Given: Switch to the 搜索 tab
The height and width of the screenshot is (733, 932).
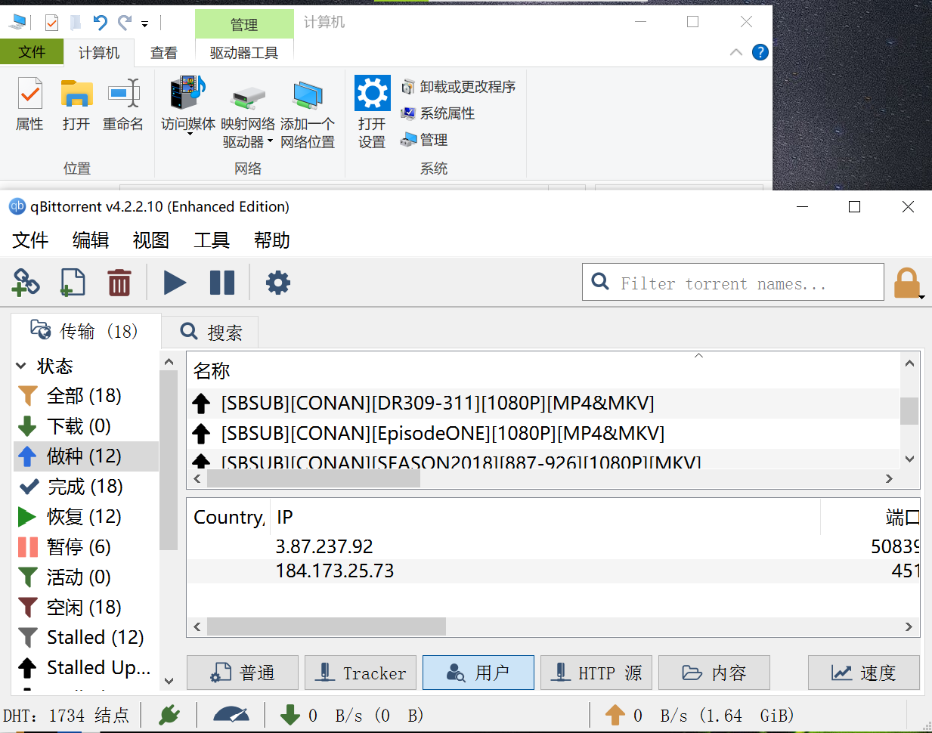Looking at the screenshot, I should coord(211,332).
